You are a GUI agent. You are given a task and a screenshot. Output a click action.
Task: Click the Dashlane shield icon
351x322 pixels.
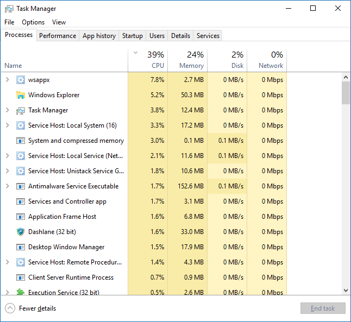(20, 232)
